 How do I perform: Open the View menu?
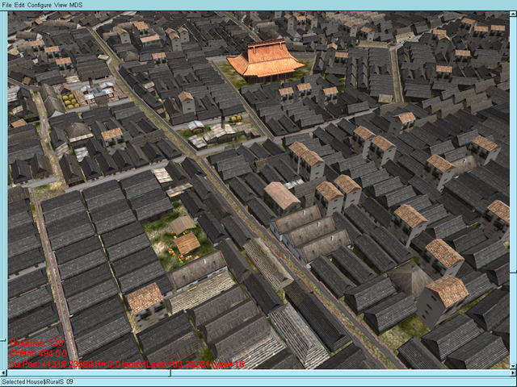point(61,5)
